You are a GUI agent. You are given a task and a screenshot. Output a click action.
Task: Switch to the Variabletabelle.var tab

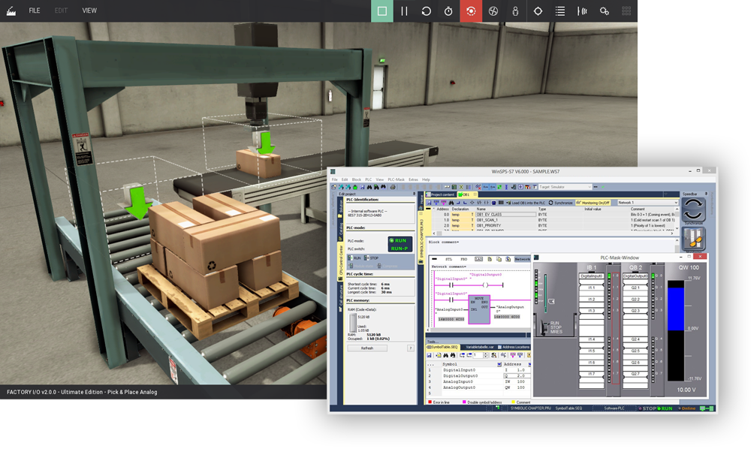point(481,347)
